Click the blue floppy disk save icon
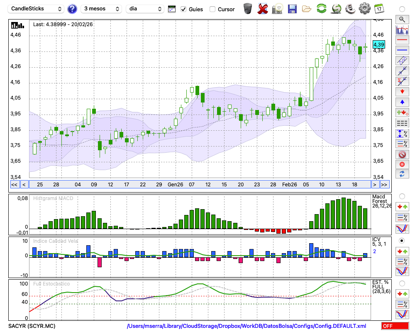415x332 pixels. [292, 9]
